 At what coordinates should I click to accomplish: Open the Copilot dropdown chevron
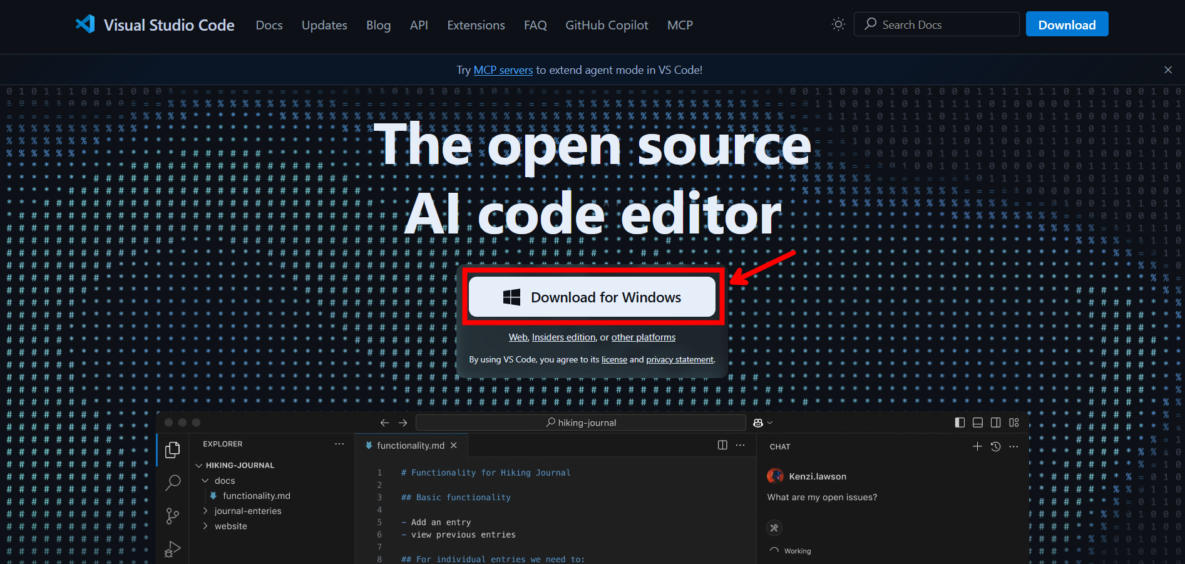click(x=770, y=423)
